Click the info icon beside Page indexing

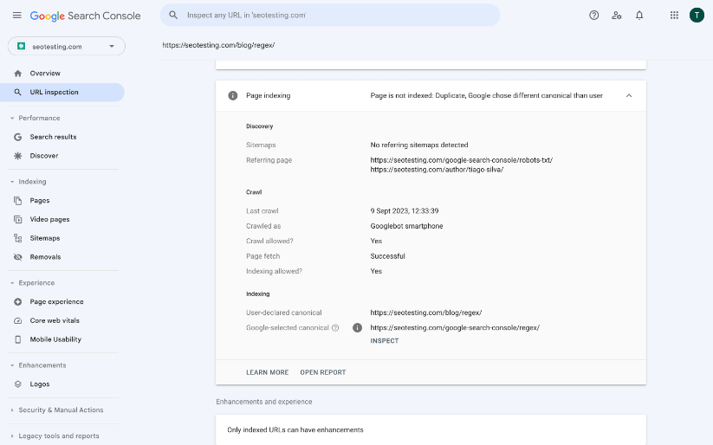tap(233, 95)
